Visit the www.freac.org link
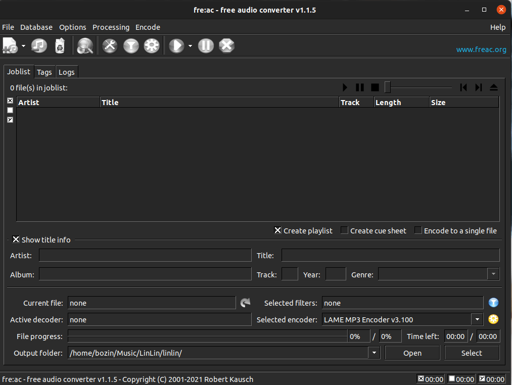The image size is (512, 385). click(x=481, y=50)
